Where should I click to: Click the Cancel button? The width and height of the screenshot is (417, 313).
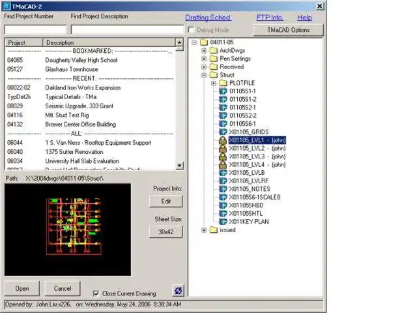63,288
